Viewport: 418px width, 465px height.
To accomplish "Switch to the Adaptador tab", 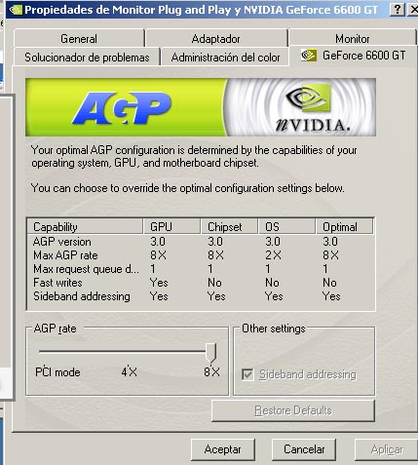I will [215, 39].
